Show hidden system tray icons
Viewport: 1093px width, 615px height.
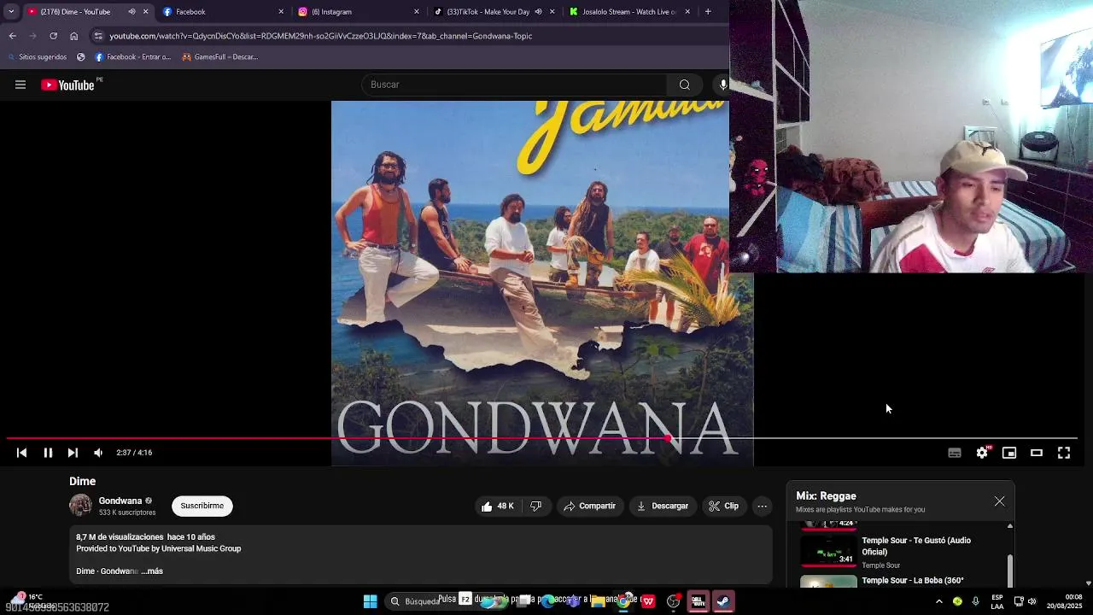(939, 601)
